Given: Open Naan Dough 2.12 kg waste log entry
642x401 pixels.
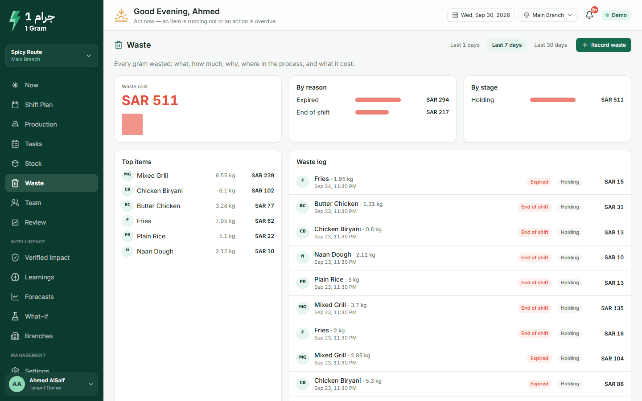Looking at the screenshot, I should pyautogui.click(x=460, y=258).
